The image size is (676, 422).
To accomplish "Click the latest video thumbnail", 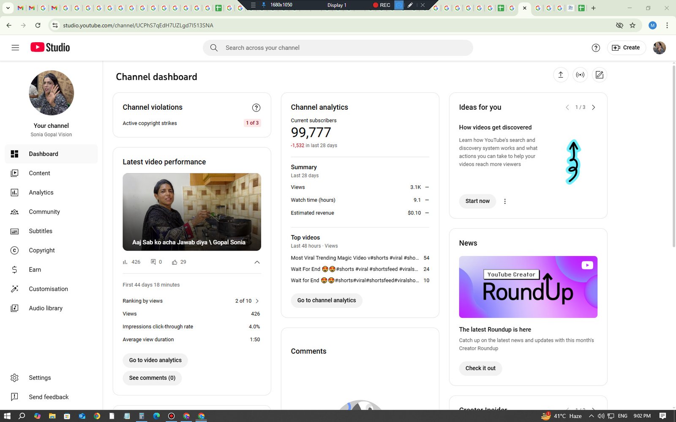I will 192,212.
